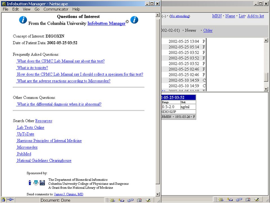This screenshot has height=203, width=270.
Task: Open the differential diagnosis when abnormal link
Action: [x=59, y=104]
